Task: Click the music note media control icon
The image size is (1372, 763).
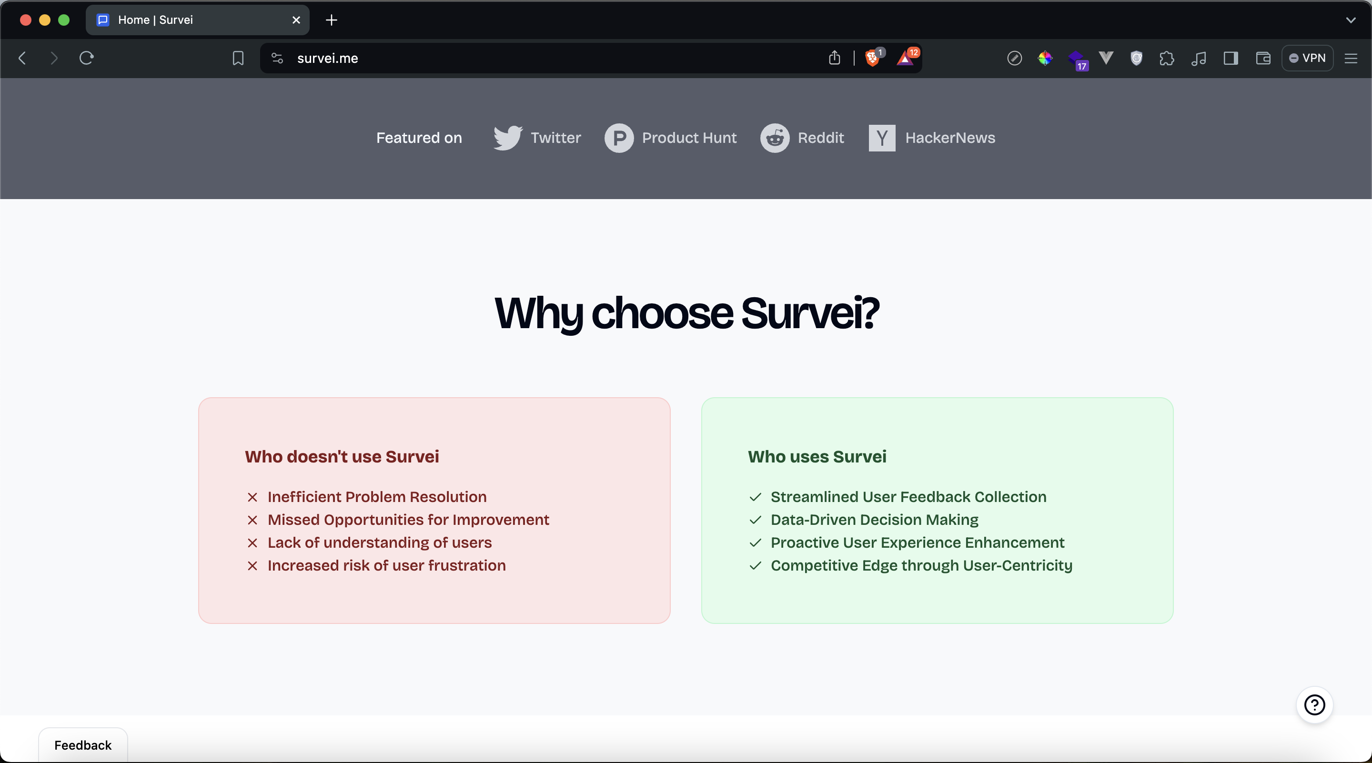Action: pyautogui.click(x=1199, y=58)
